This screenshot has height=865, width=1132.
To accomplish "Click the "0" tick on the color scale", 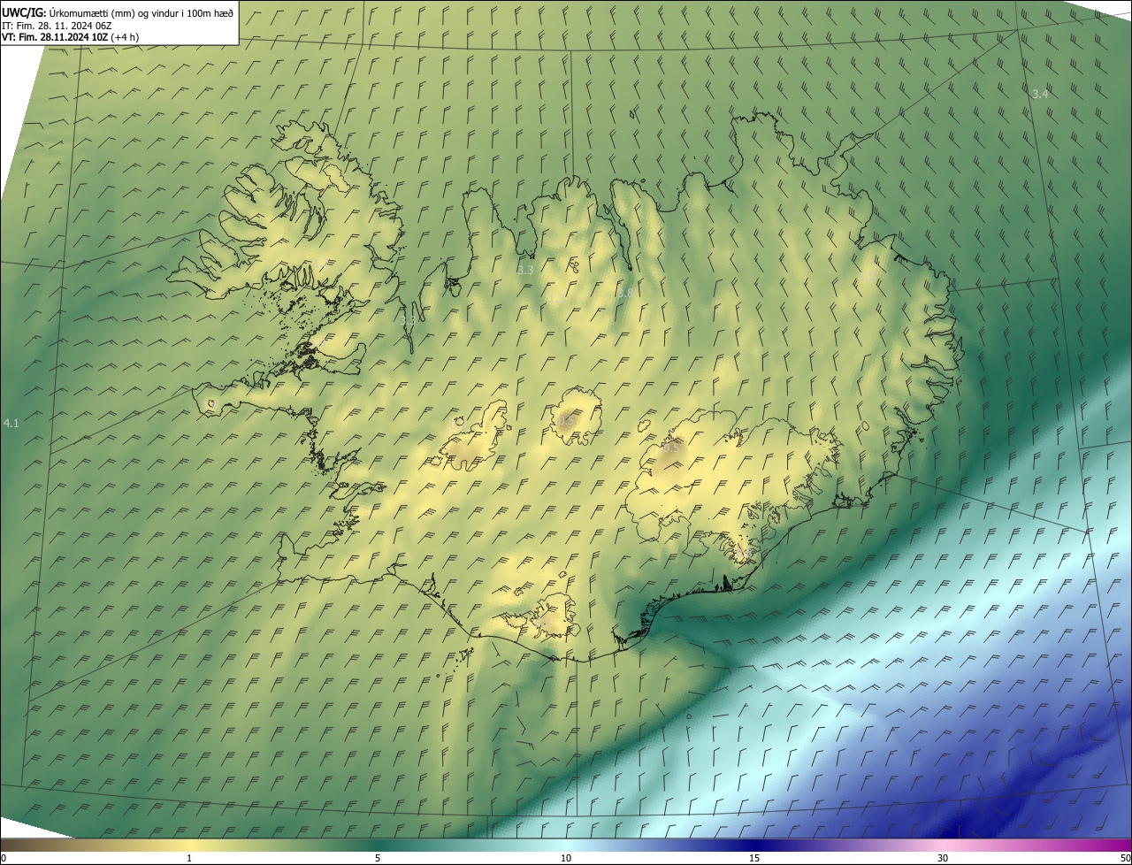I will (x=4, y=858).
